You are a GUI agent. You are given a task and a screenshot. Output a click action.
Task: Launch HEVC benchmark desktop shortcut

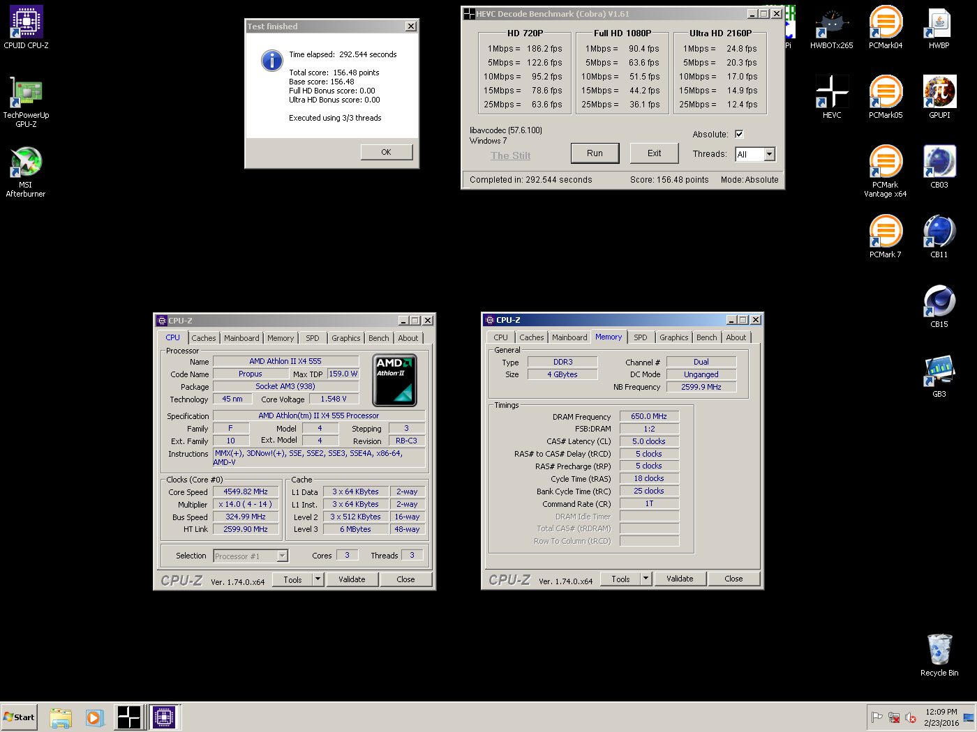tap(832, 97)
